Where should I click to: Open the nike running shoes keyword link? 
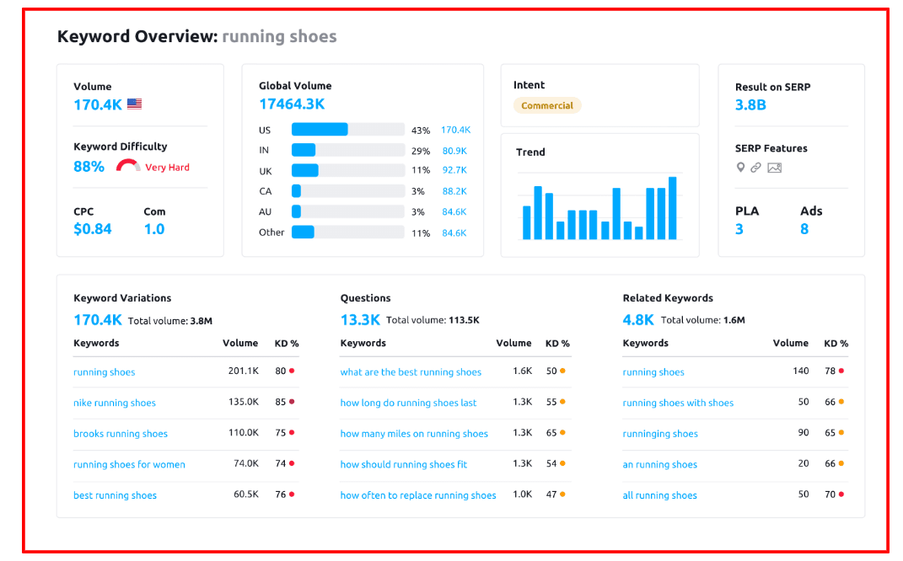tap(113, 403)
